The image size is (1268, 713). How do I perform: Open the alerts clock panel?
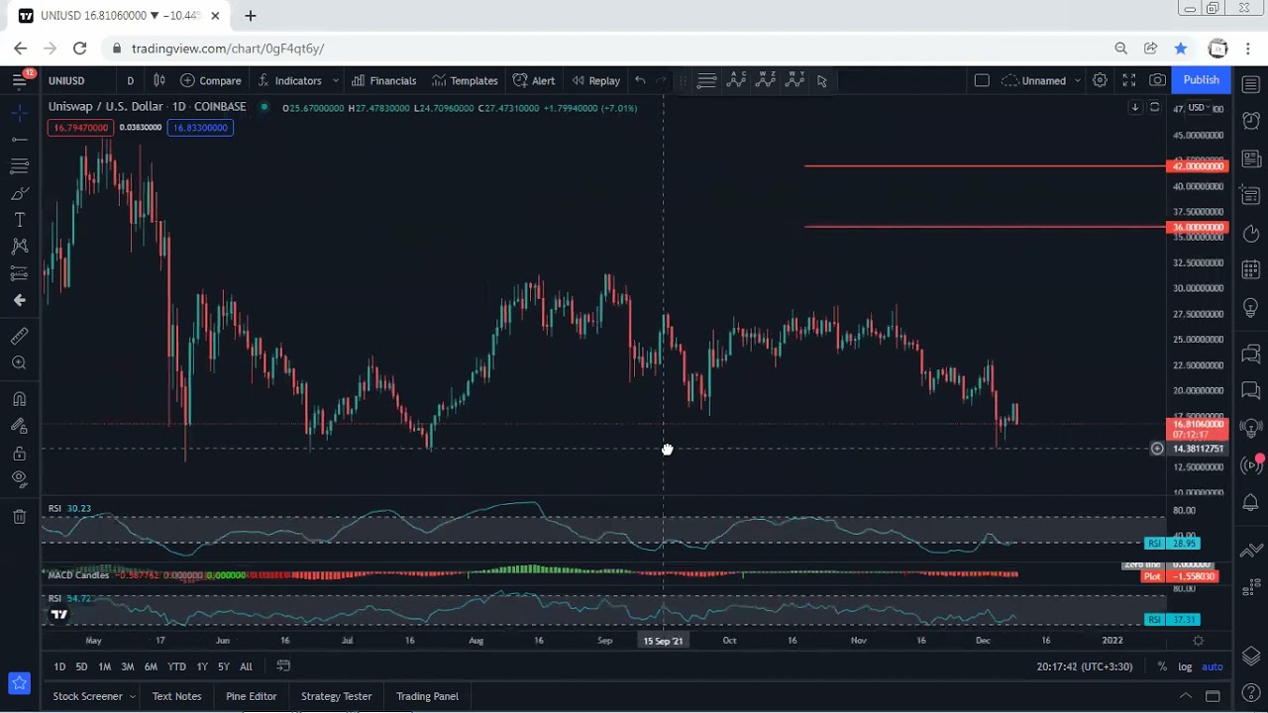[x=1250, y=120]
